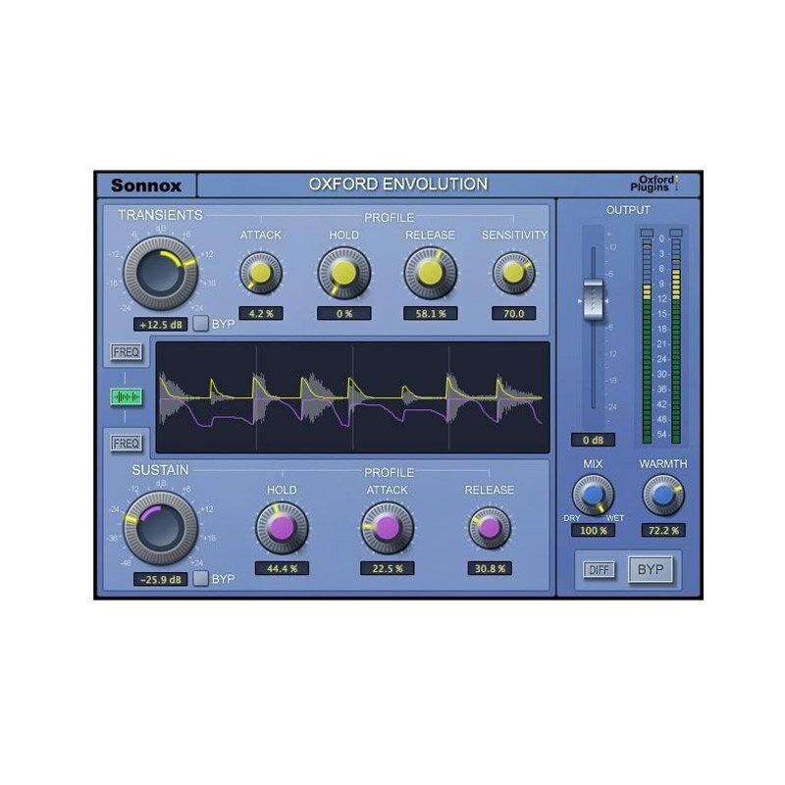785x785 pixels.
Task: Click the Mix dry/wet knob
Action: [x=594, y=496]
